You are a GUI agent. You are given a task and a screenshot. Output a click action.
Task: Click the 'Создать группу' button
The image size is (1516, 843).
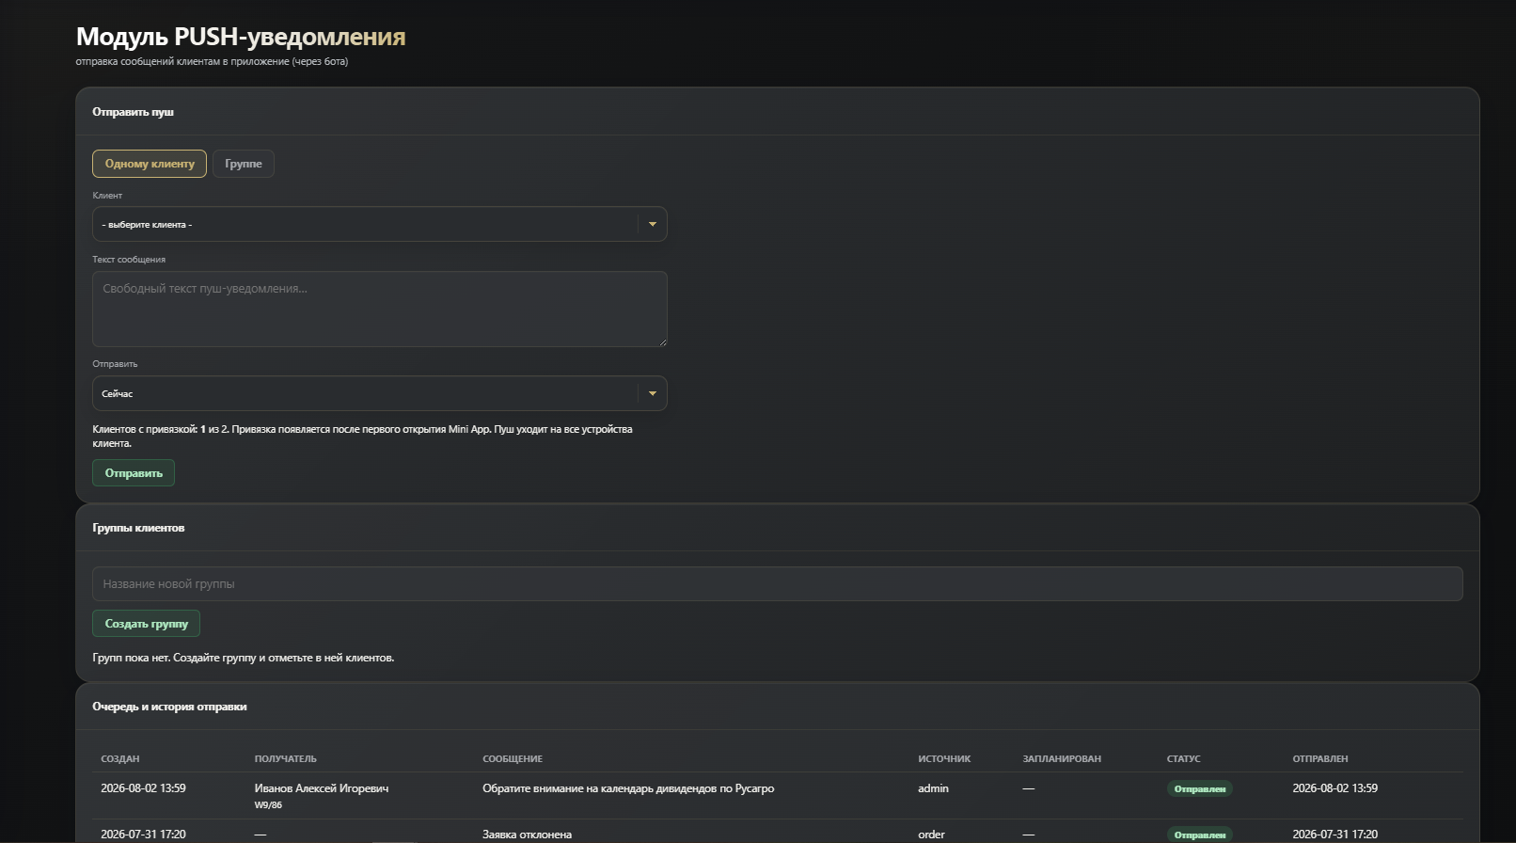coord(146,624)
